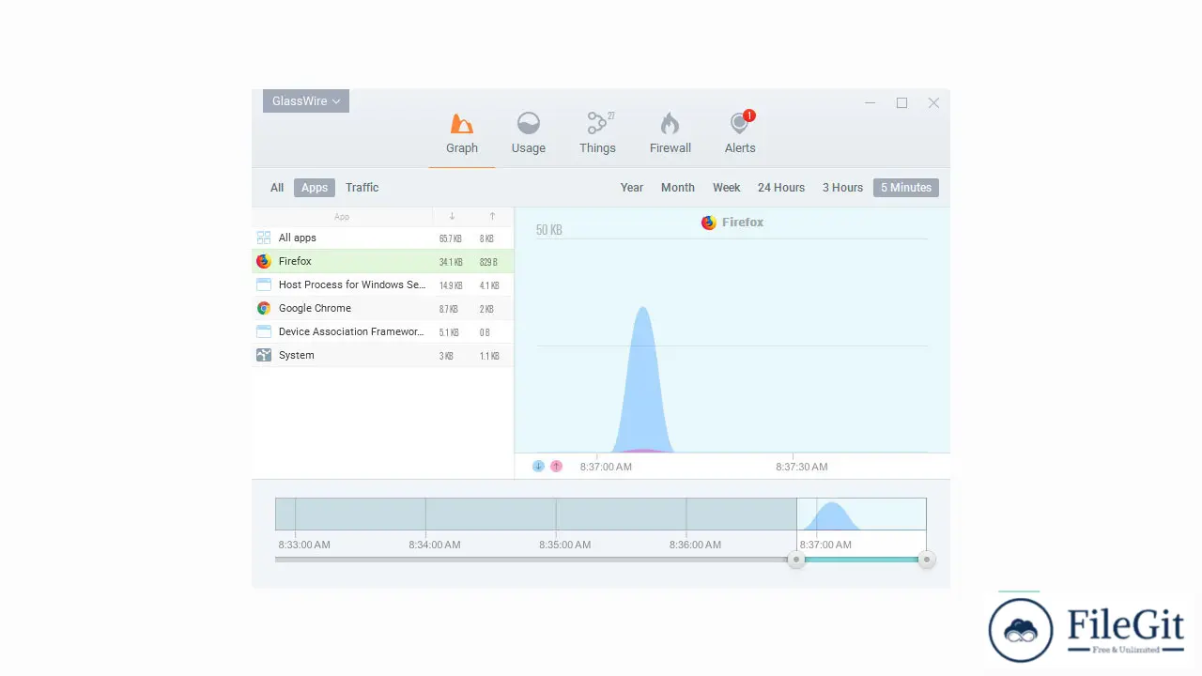Click the right timeline slider handle
Screen dimensions: 1202x676
pyautogui.click(x=927, y=560)
